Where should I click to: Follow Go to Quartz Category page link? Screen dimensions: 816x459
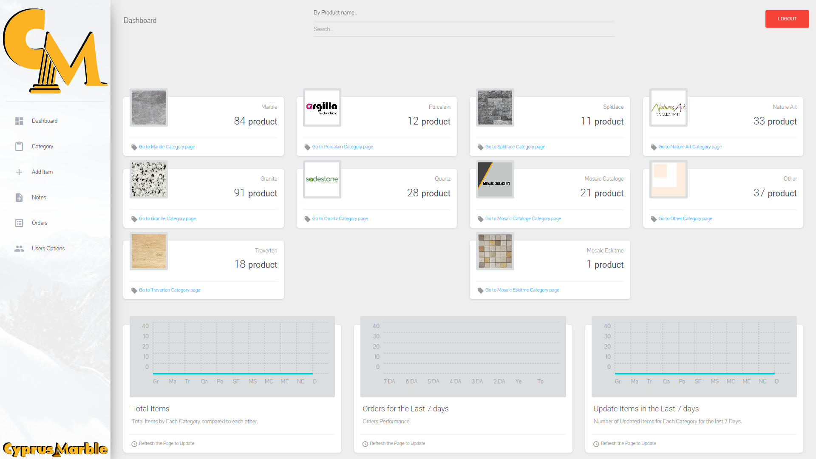340,219
